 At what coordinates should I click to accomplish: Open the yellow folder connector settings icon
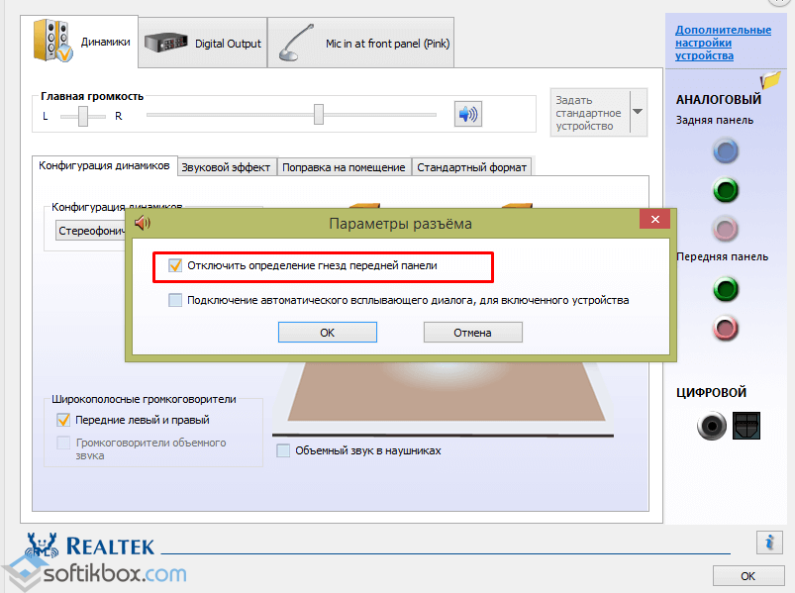point(769,81)
